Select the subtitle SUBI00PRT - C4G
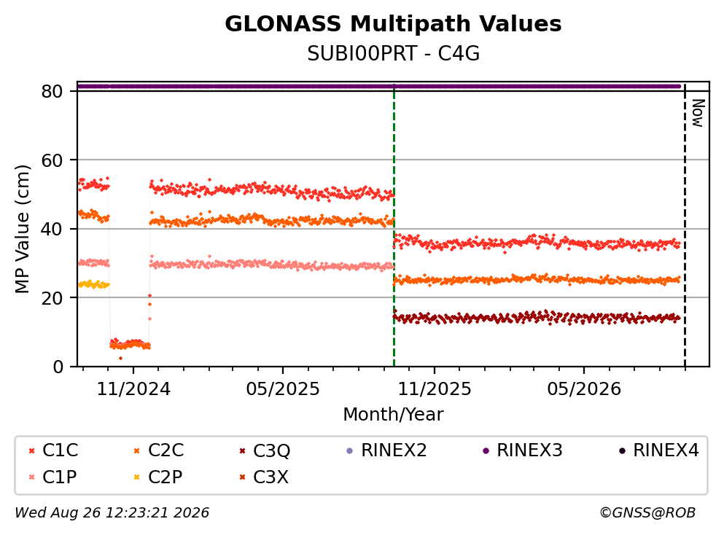 (x=393, y=54)
